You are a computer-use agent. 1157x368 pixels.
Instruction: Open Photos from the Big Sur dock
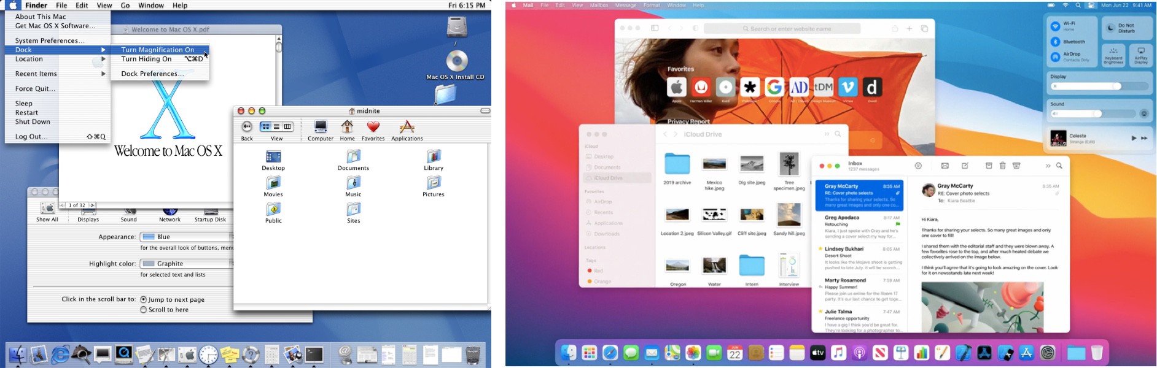pyautogui.click(x=693, y=353)
